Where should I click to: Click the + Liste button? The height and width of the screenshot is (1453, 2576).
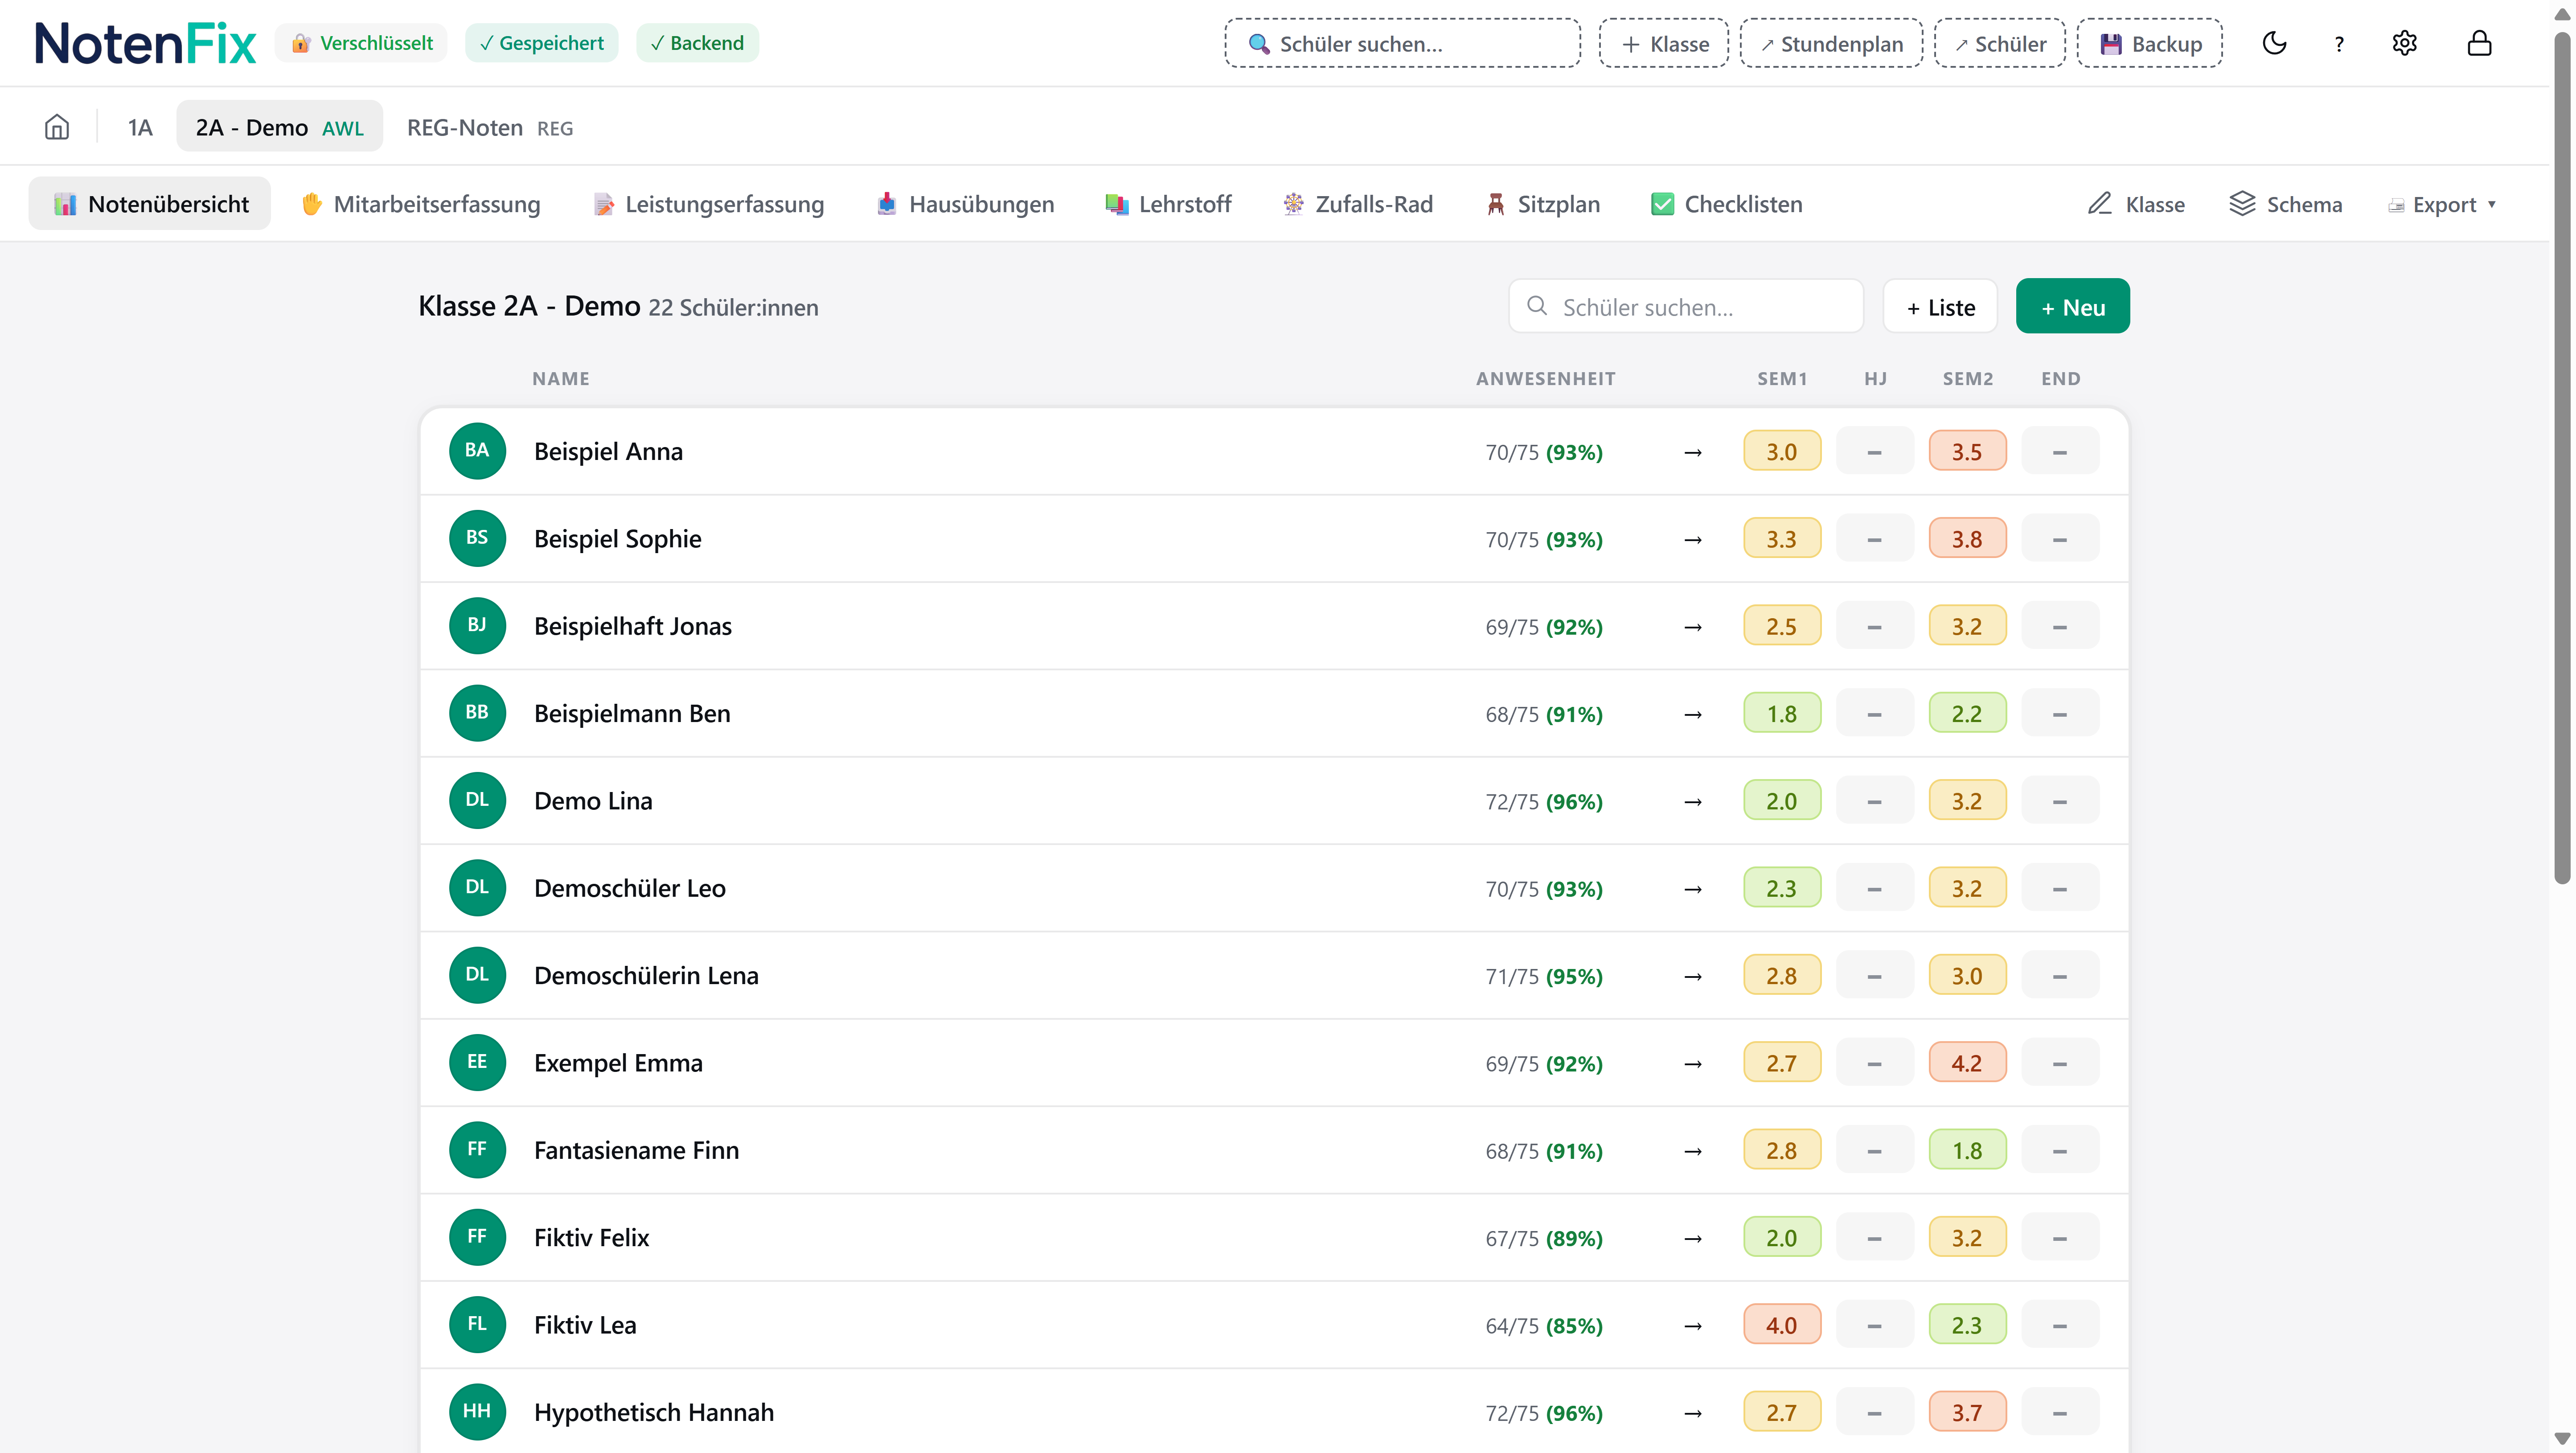coord(1940,306)
